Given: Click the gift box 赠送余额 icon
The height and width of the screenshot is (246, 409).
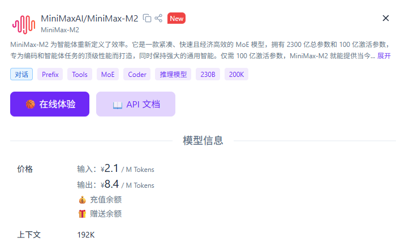Looking at the screenshot, I should tap(82, 214).
